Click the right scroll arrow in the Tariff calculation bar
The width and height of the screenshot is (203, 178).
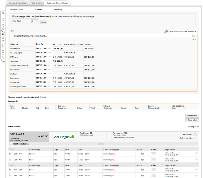(103, 144)
